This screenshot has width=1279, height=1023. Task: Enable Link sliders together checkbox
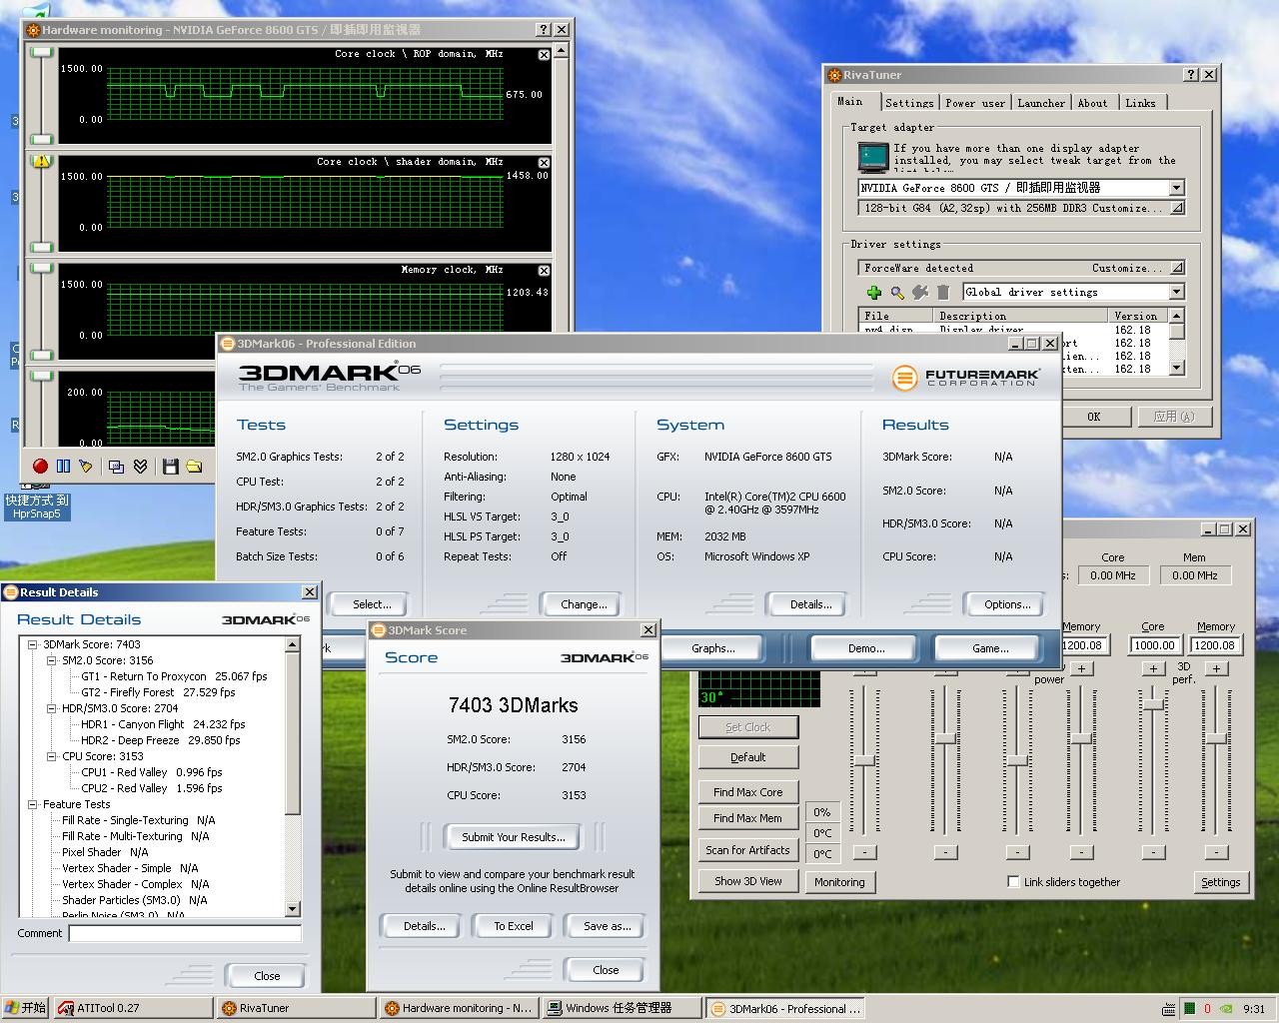point(1013,881)
